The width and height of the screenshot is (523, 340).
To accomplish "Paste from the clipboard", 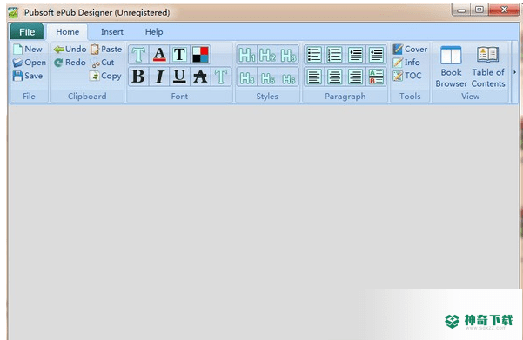I will pyautogui.click(x=106, y=50).
